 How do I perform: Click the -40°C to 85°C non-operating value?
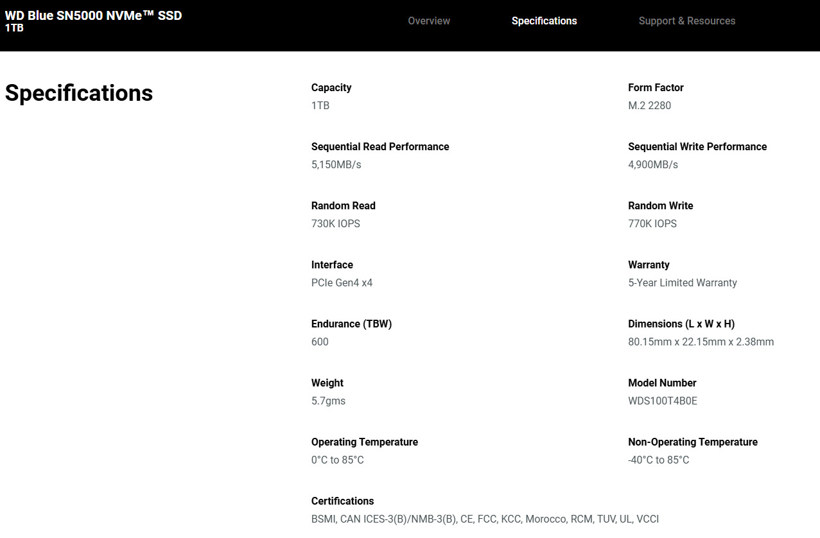[x=658, y=460]
